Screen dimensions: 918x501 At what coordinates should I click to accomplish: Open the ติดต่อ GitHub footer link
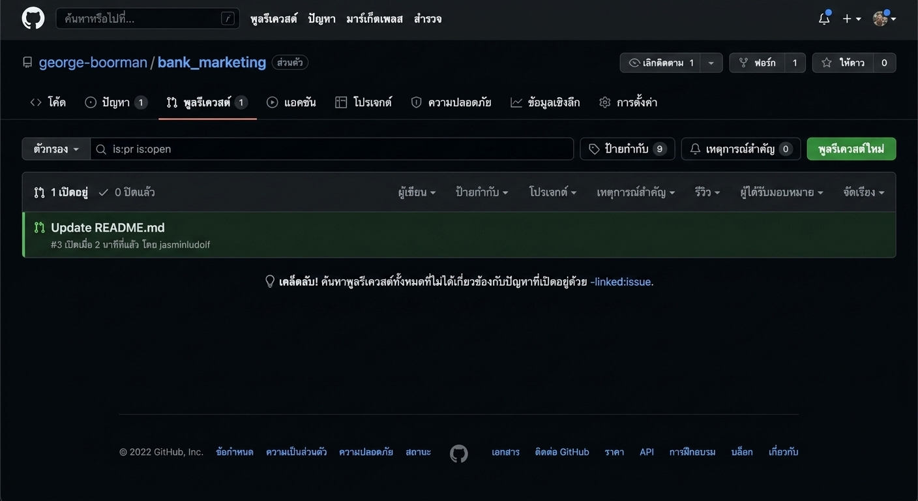click(562, 452)
